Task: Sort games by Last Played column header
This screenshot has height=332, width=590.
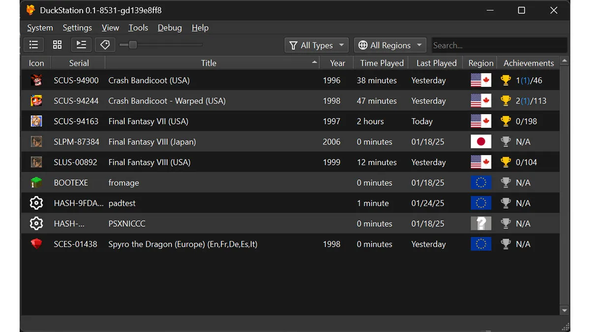Action: 437,63
